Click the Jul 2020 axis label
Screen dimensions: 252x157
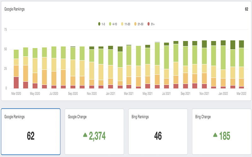54,94
